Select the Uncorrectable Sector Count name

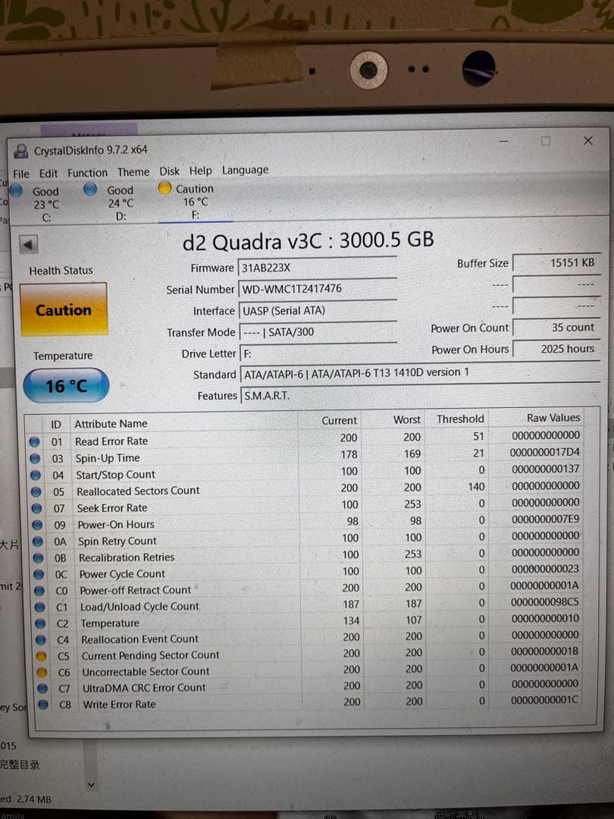(146, 671)
